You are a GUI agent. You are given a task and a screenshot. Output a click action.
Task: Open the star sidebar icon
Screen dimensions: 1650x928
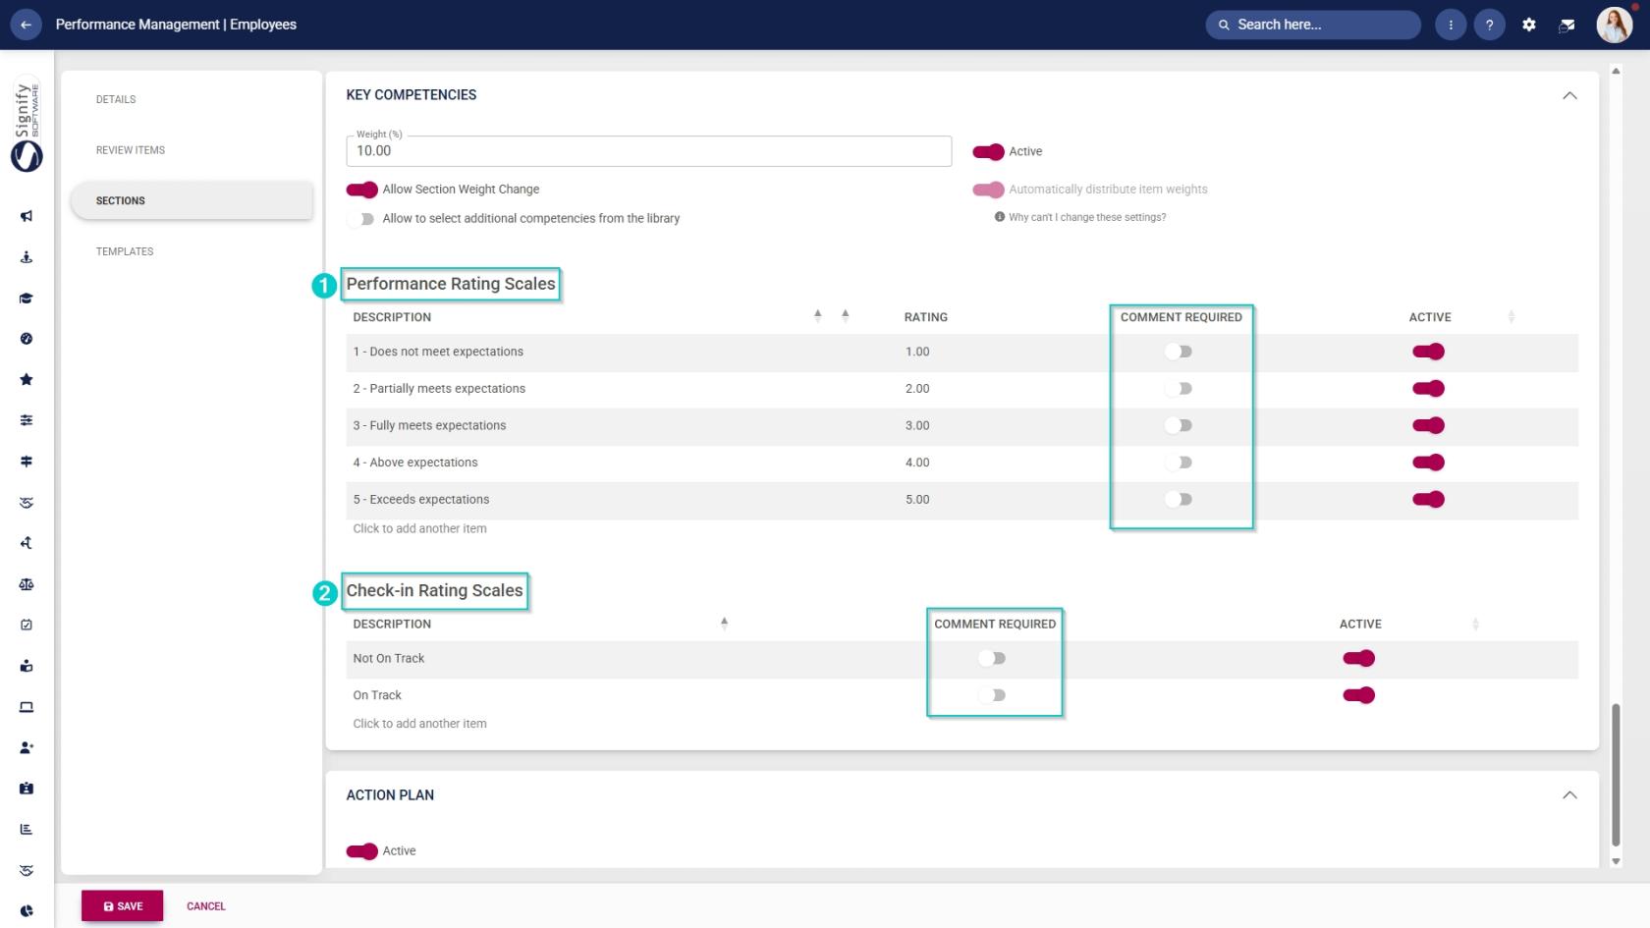coord(27,379)
